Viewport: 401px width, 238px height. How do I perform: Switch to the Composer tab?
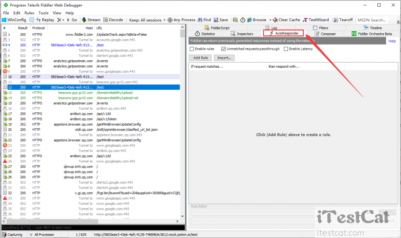pos(325,34)
